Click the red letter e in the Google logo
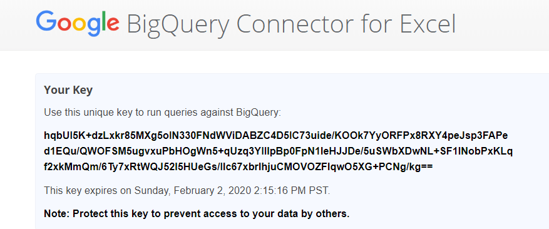 click(113, 24)
